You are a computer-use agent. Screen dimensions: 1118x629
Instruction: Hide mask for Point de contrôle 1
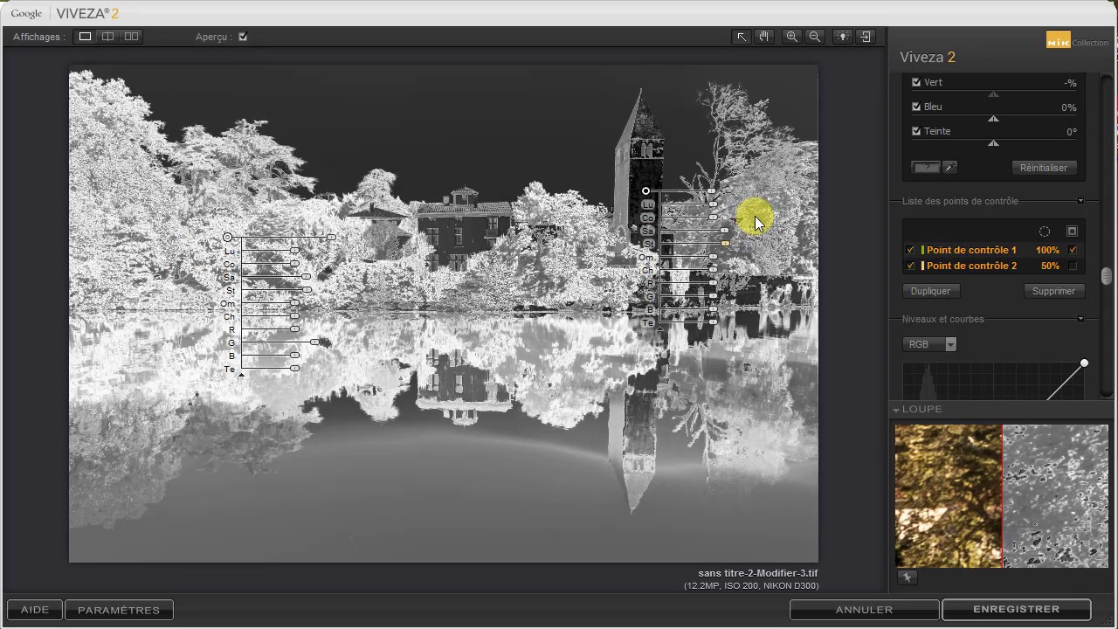click(1073, 250)
